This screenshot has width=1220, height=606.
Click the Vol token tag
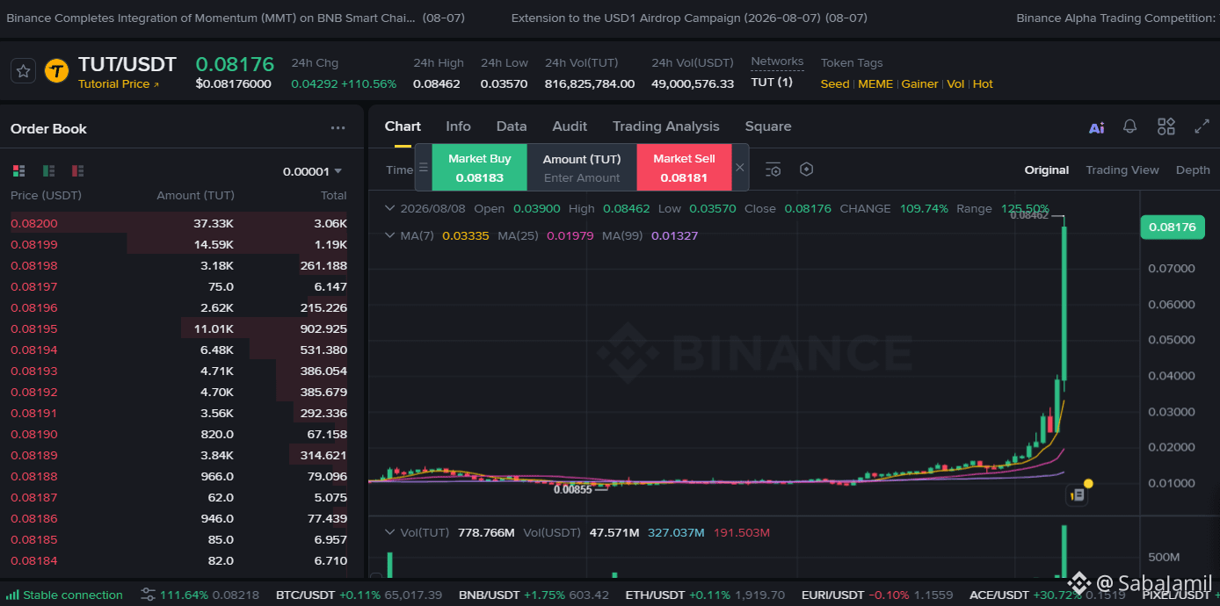(955, 84)
